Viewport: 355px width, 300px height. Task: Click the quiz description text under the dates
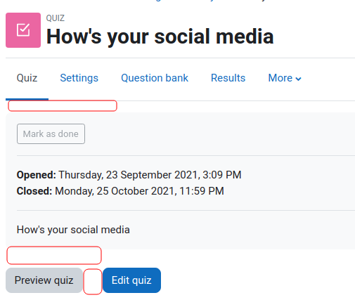73,230
